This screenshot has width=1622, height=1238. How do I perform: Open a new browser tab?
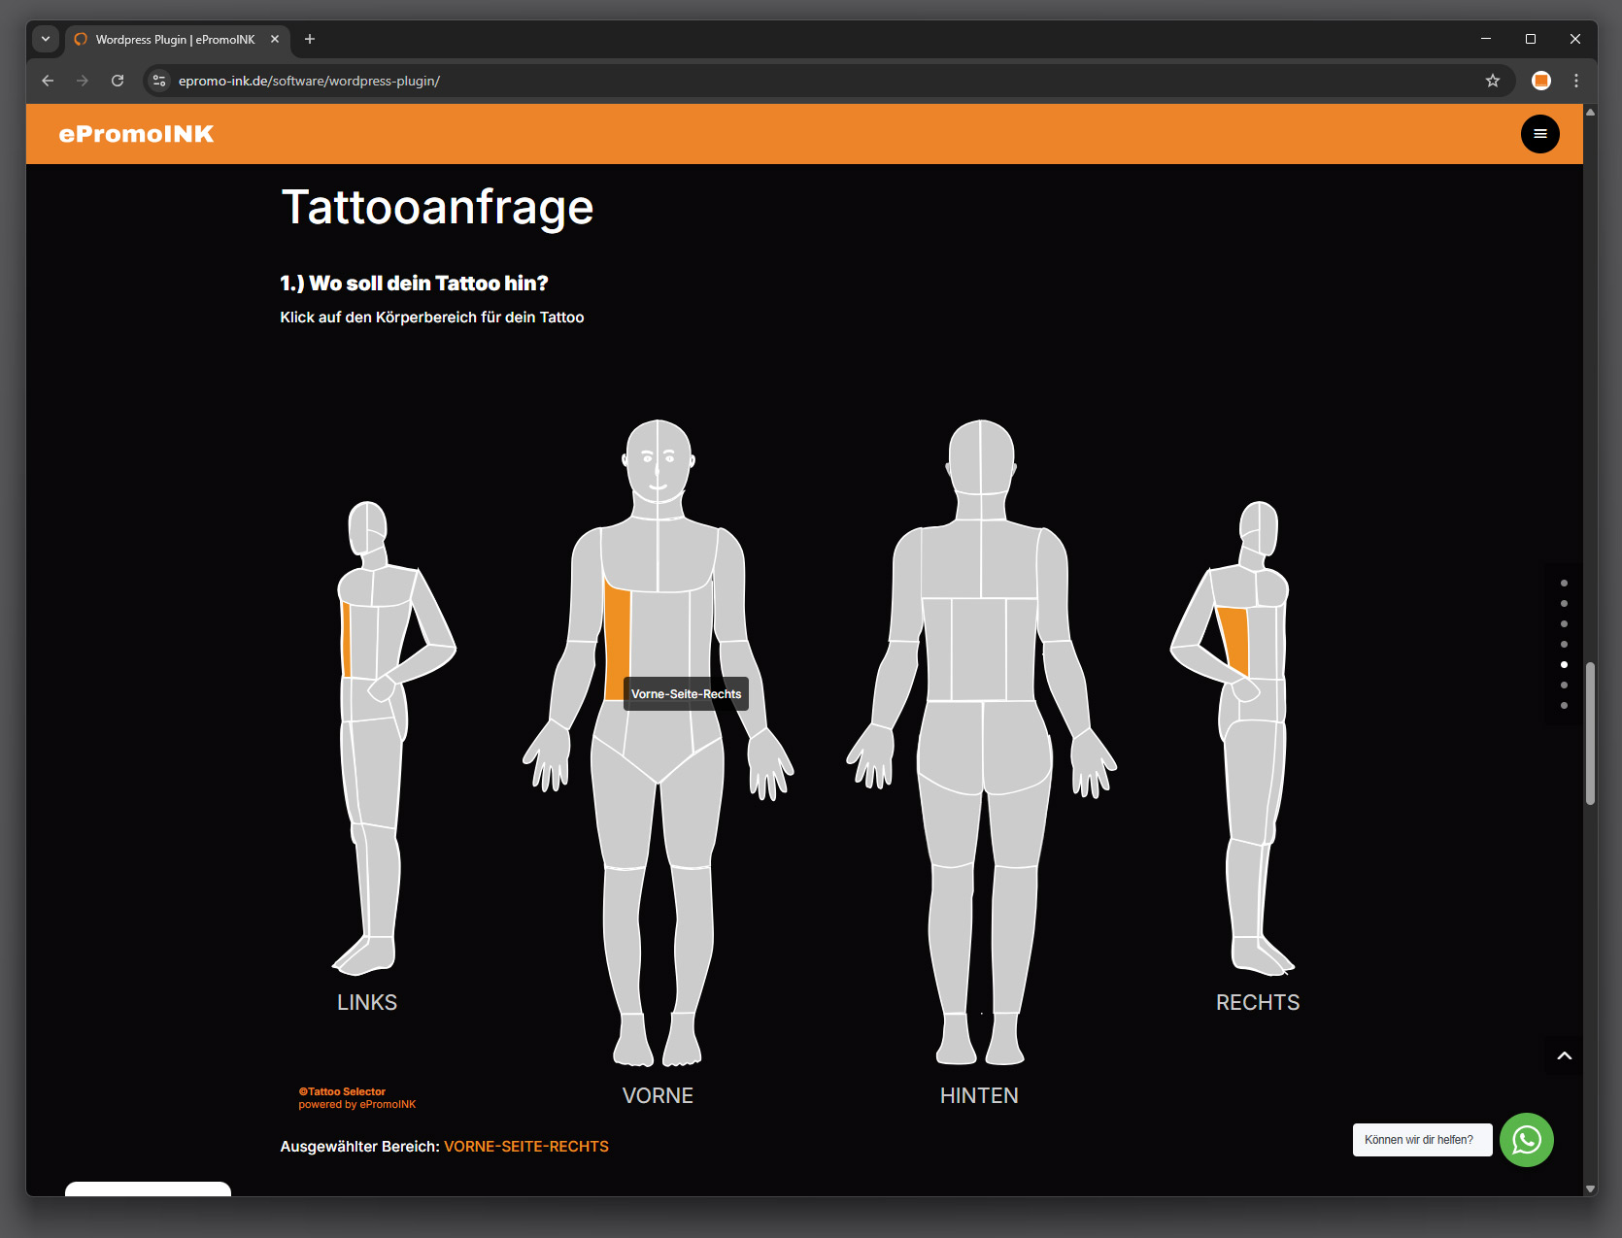click(310, 39)
